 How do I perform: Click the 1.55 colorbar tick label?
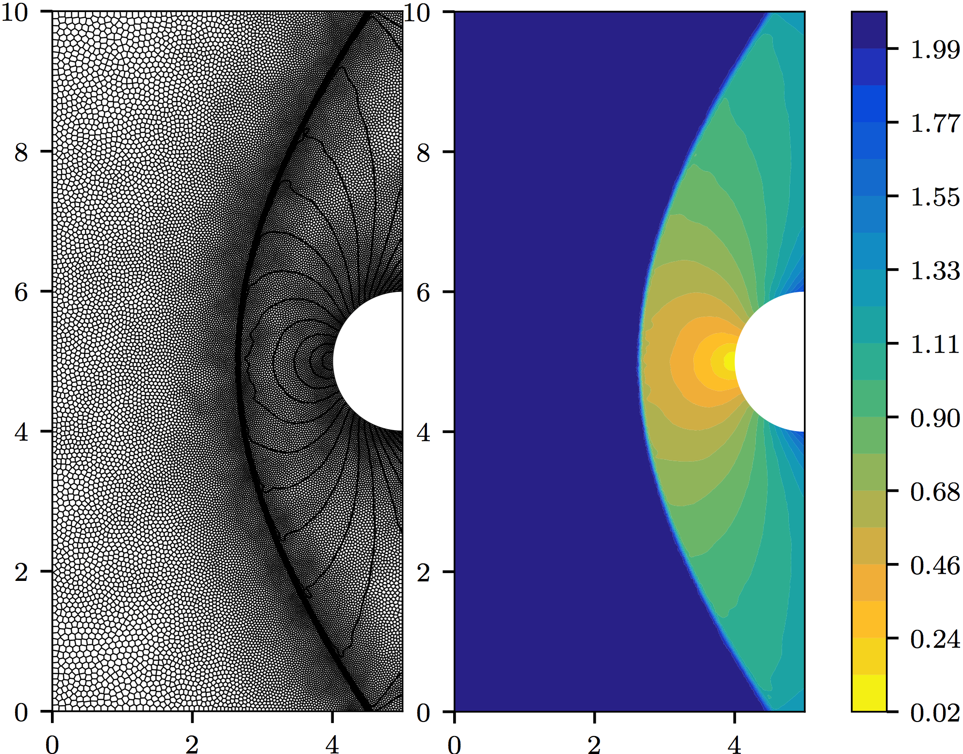[x=935, y=197]
